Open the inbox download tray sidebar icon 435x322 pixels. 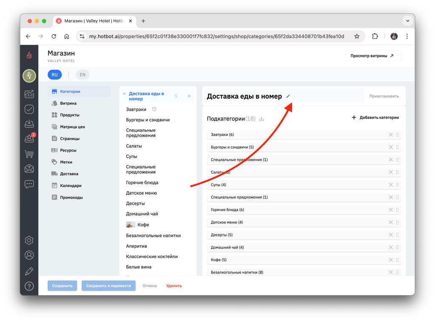29,124
